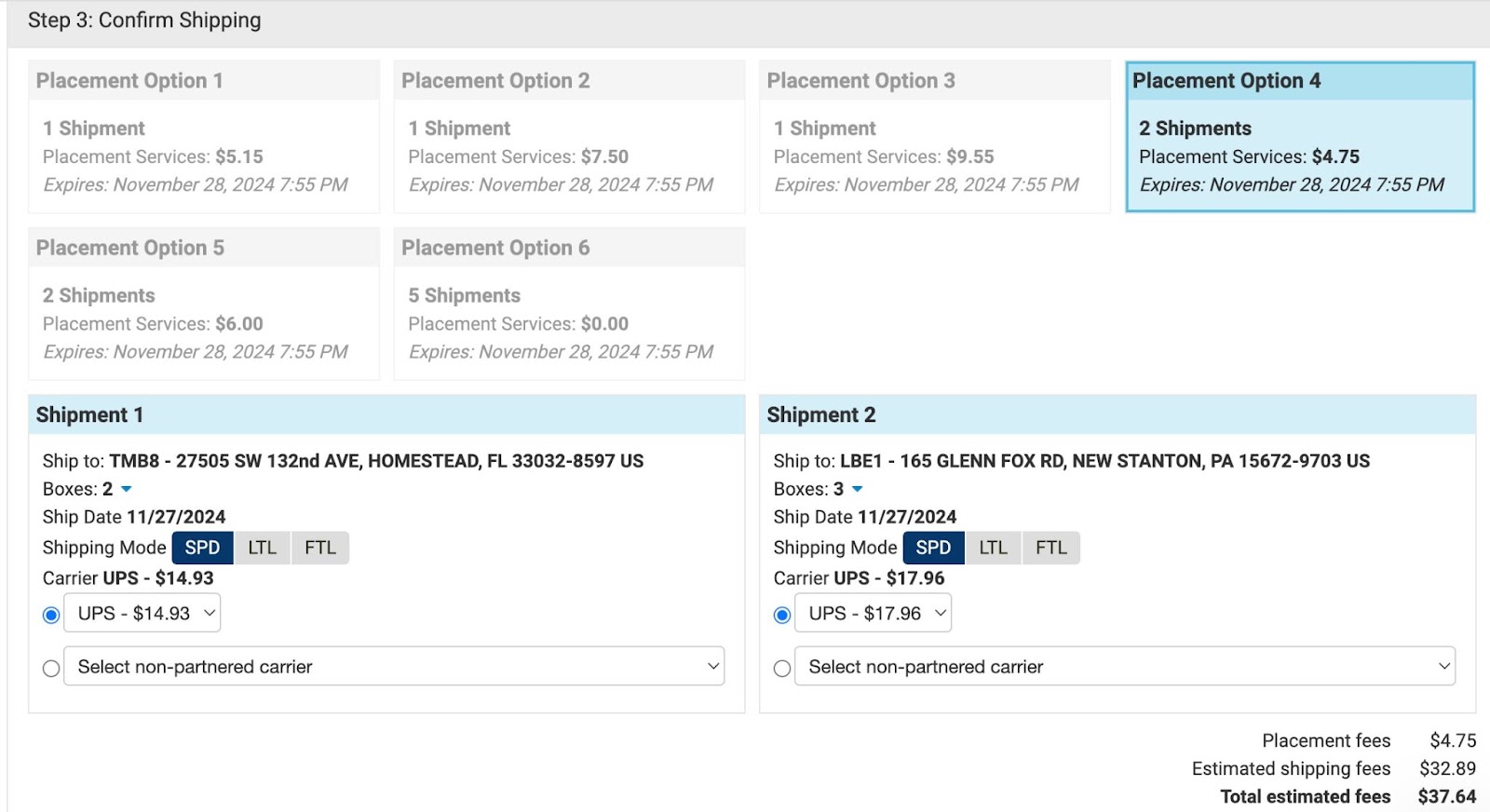Click the 5 Shipments text in Option 6
Screen dimensions: 1490x812
tap(464, 296)
